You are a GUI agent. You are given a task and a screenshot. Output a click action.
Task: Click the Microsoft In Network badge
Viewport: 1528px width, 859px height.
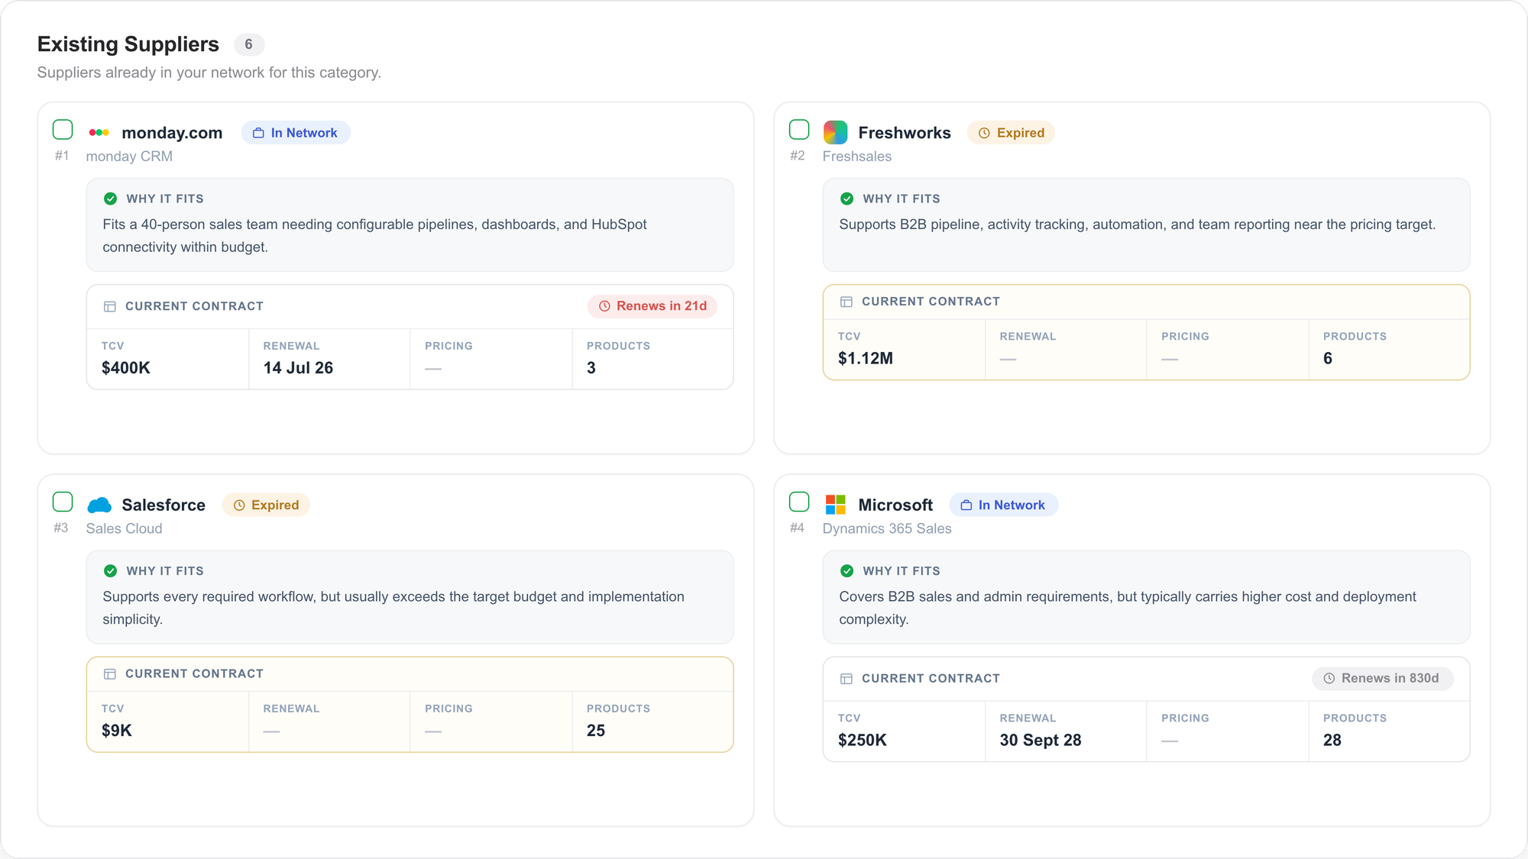tap(1003, 505)
